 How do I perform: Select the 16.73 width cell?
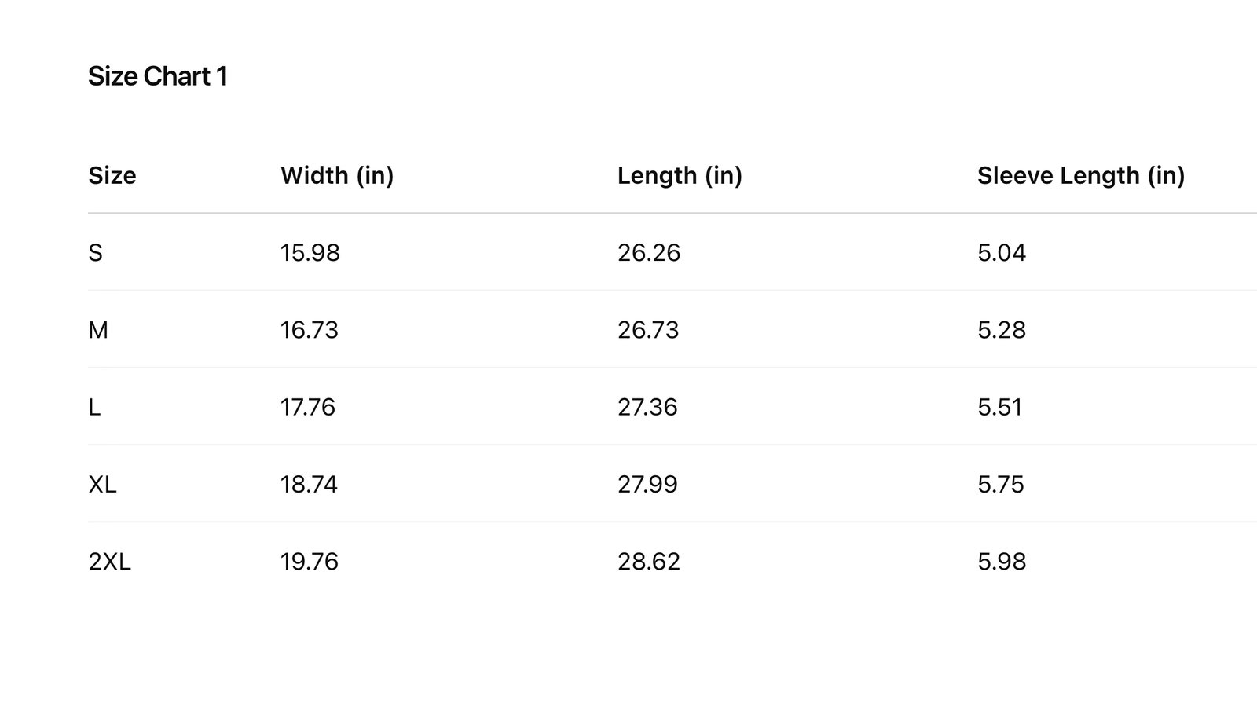[310, 330]
